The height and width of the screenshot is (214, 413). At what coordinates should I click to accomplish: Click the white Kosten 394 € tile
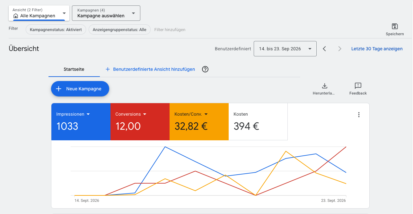258,122
